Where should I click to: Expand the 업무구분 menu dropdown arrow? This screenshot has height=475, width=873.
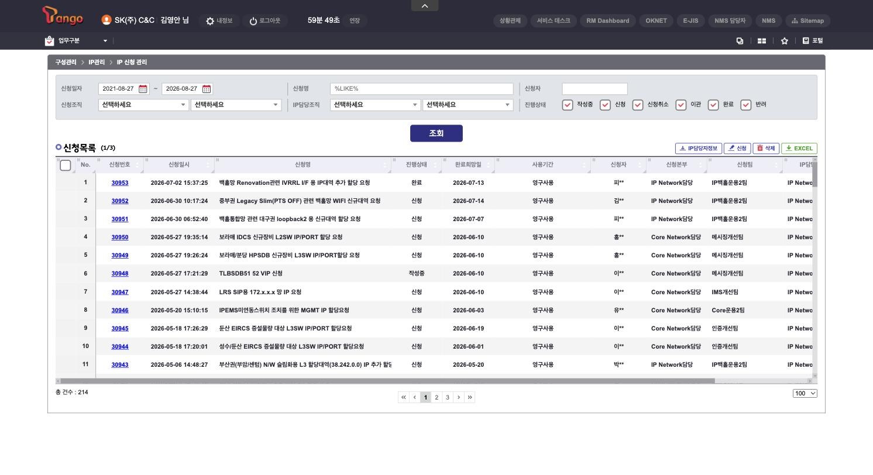point(105,41)
